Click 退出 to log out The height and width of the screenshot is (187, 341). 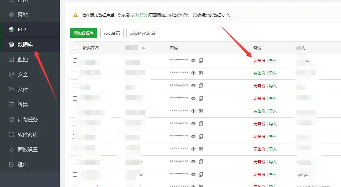pyautogui.click(x=22, y=165)
